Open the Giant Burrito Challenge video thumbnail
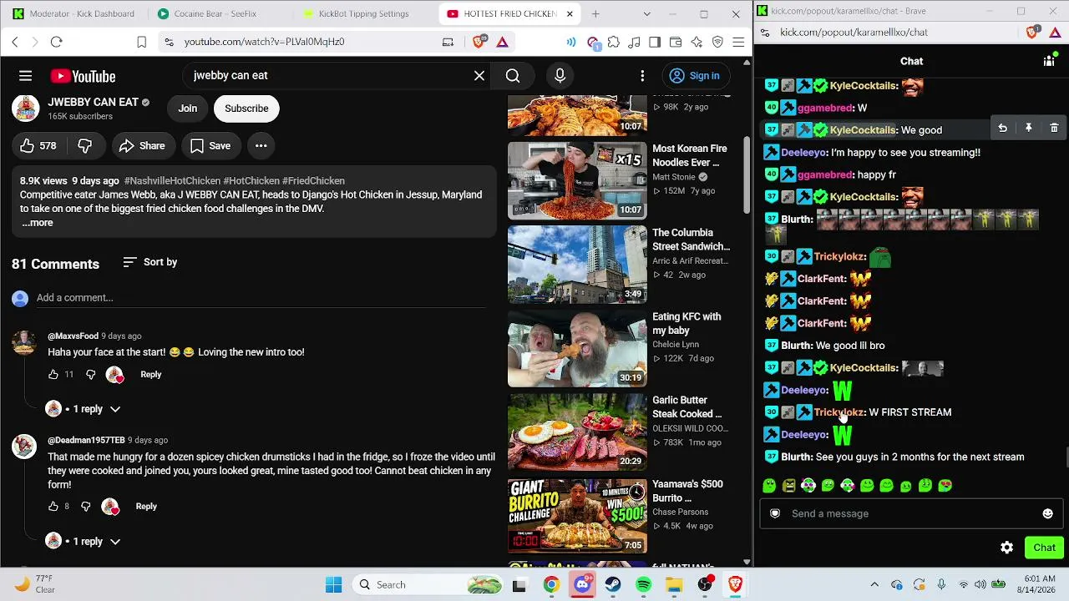 [577, 517]
